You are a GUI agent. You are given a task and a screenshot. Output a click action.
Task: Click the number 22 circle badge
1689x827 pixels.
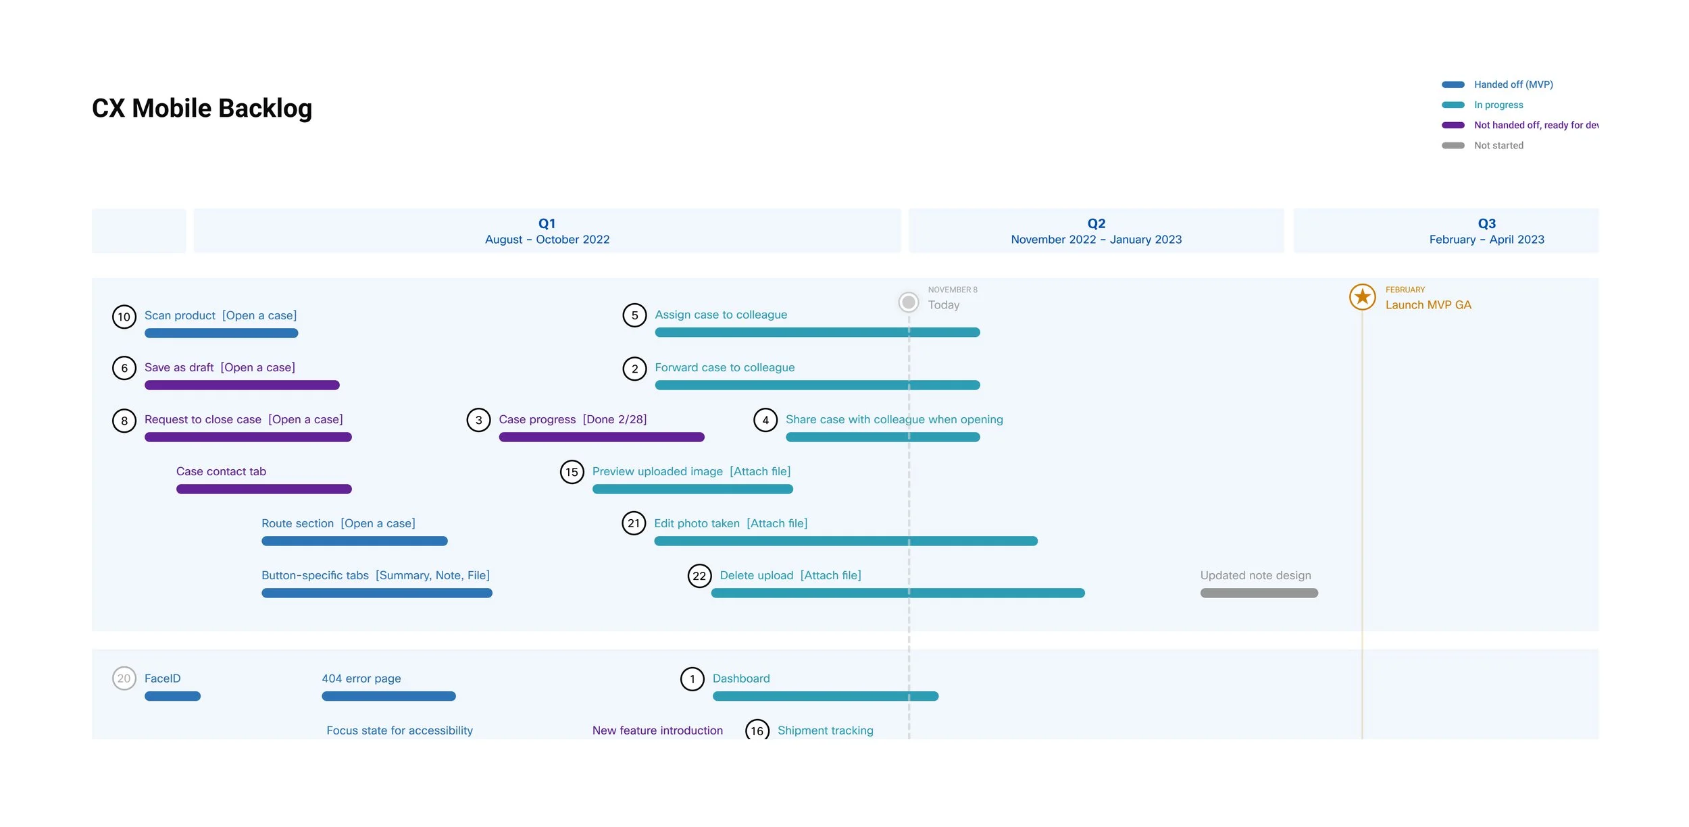699,576
